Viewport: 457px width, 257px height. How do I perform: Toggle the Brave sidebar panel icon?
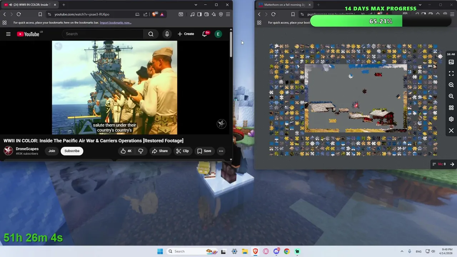[x=199, y=14]
